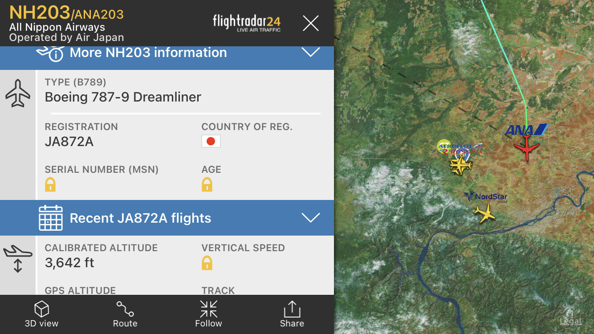Open the Recent JA872A flights section header
This screenshot has width=594, height=334.
click(140, 218)
